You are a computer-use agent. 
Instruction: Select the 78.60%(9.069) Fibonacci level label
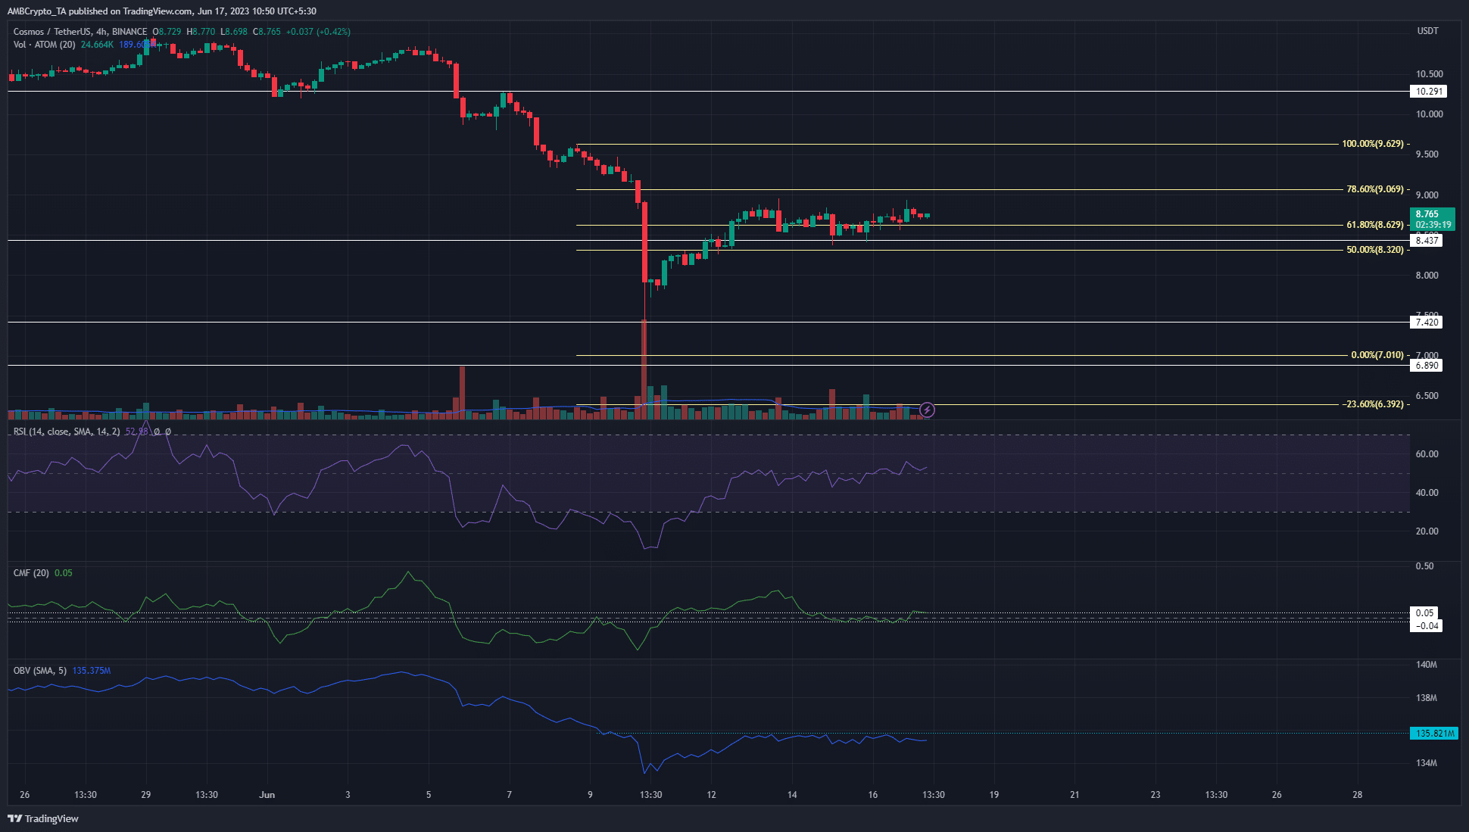[x=1374, y=189]
